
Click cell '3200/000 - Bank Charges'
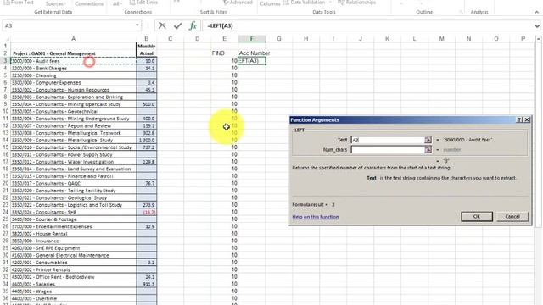(74, 68)
